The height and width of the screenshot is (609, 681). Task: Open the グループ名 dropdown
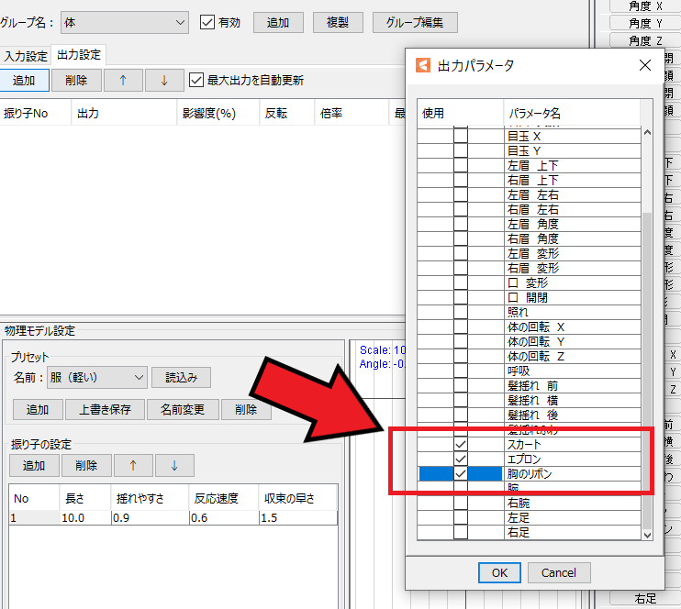click(180, 22)
